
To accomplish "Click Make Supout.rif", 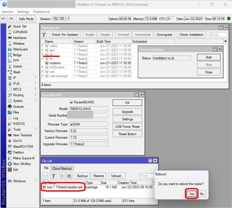I will 24,158.
